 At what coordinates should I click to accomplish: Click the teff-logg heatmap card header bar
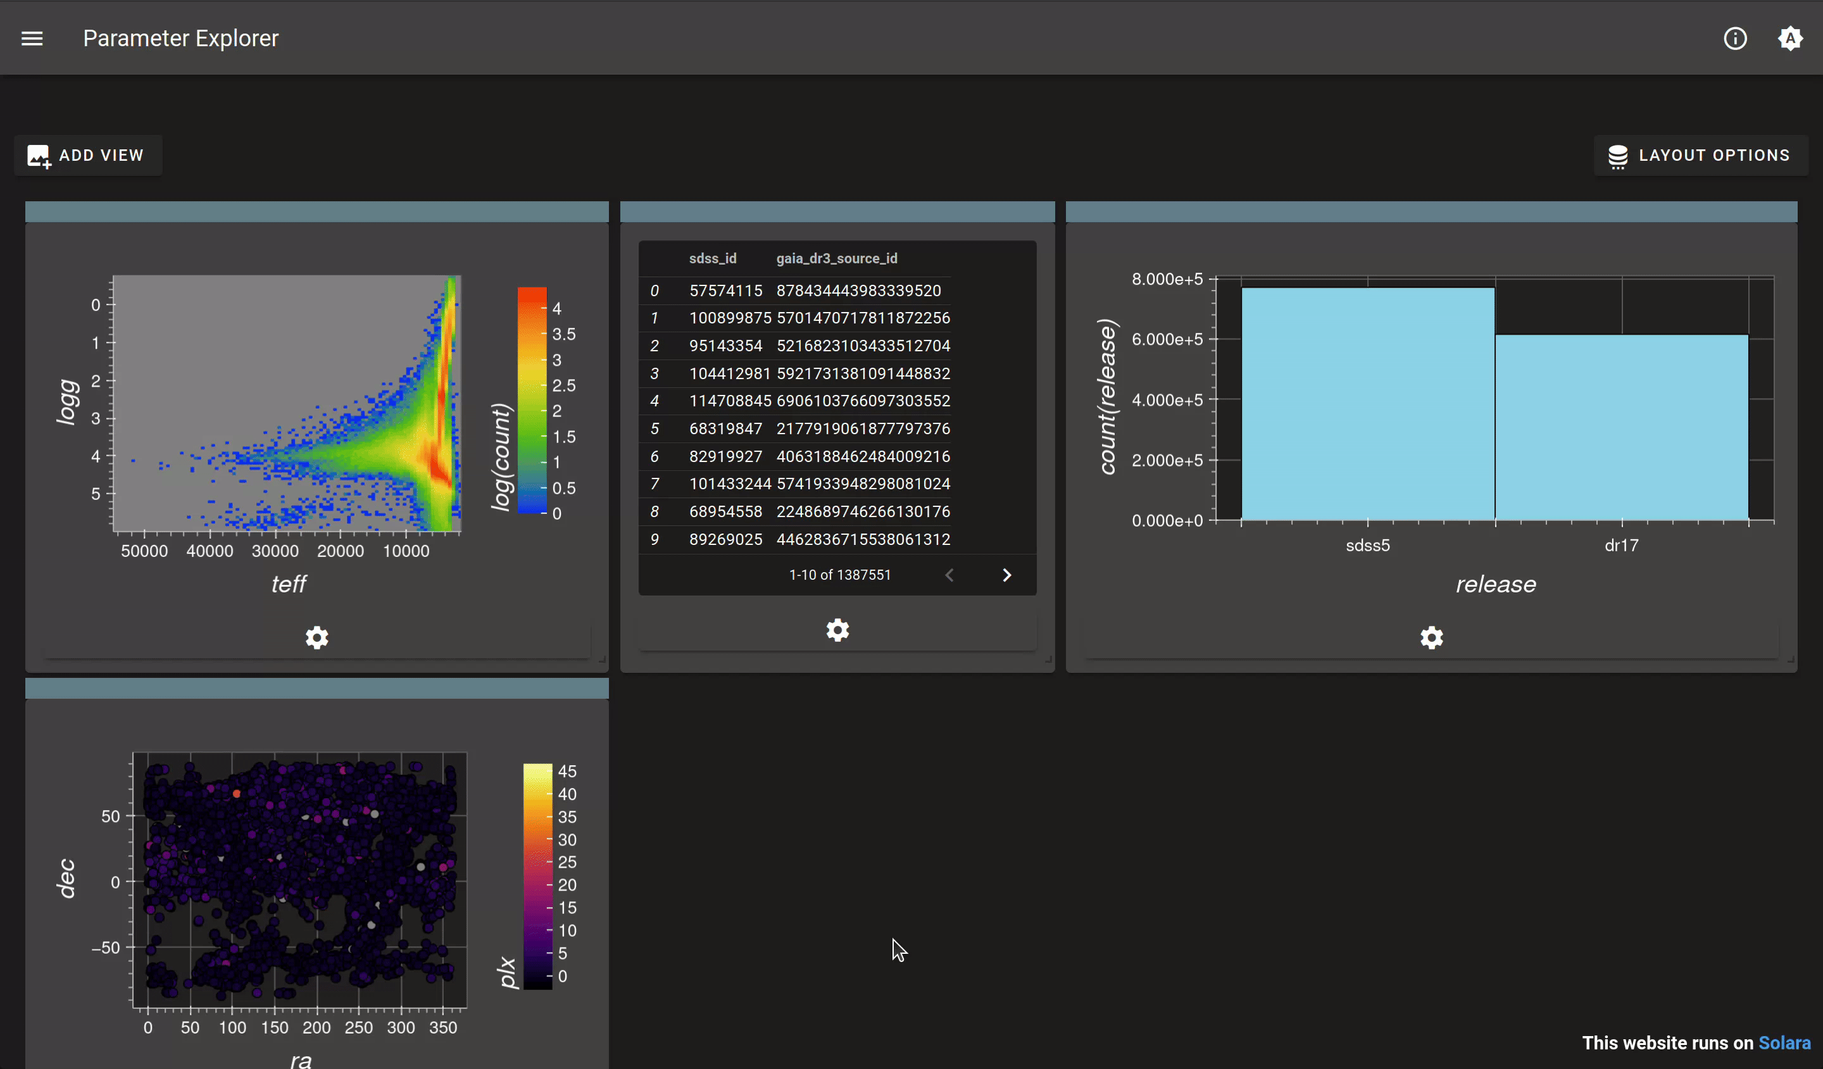(x=317, y=212)
